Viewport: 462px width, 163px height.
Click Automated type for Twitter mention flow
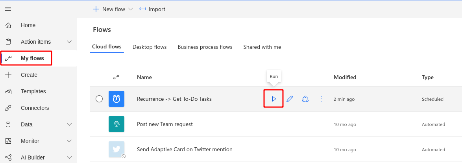[x=433, y=150]
